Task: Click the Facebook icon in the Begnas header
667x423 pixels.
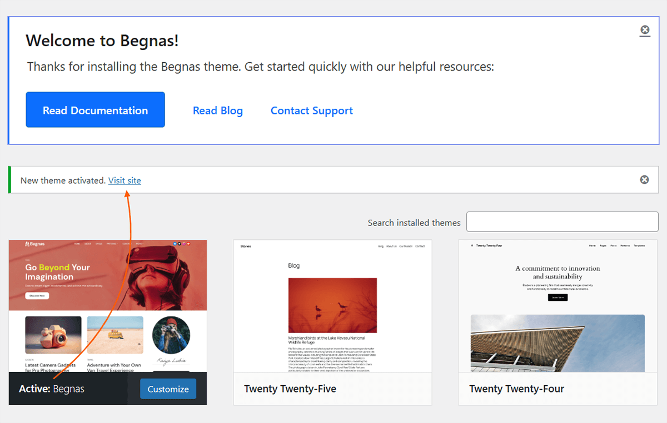Action: [x=175, y=244]
